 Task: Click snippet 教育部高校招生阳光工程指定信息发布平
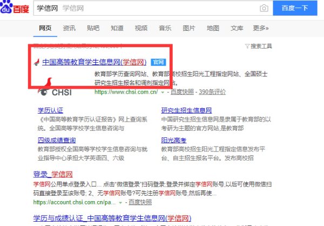pos(213,149)
